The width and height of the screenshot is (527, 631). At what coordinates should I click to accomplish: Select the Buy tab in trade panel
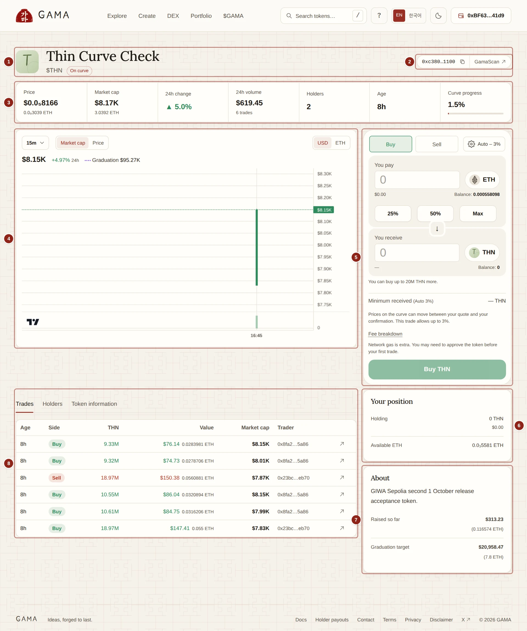[x=390, y=144]
